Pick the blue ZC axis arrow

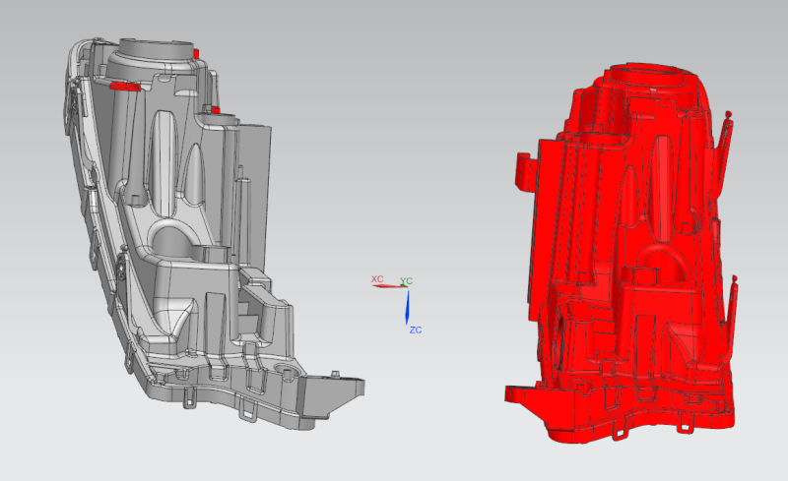(x=407, y=307)
